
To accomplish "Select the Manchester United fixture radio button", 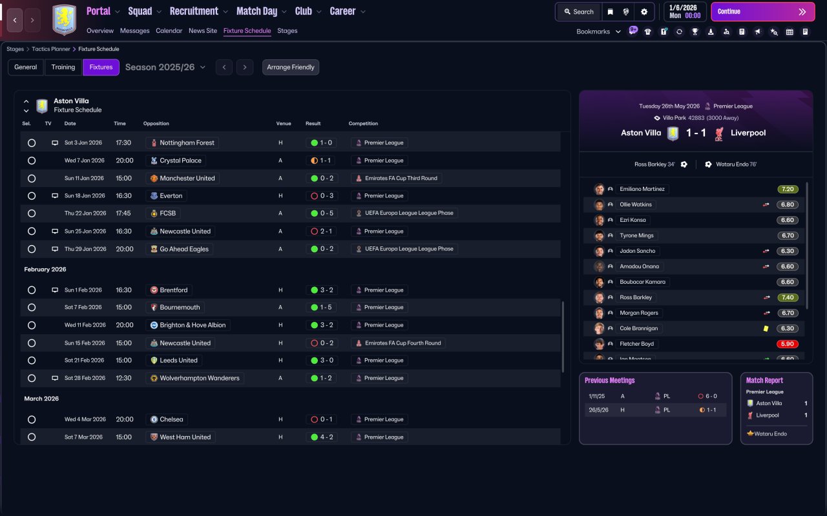I will coord(32,178).
